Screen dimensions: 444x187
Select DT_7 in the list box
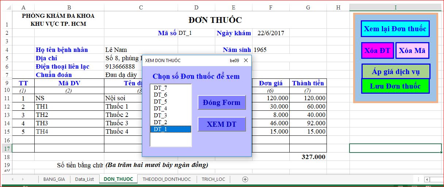click(x=170, y=88)
